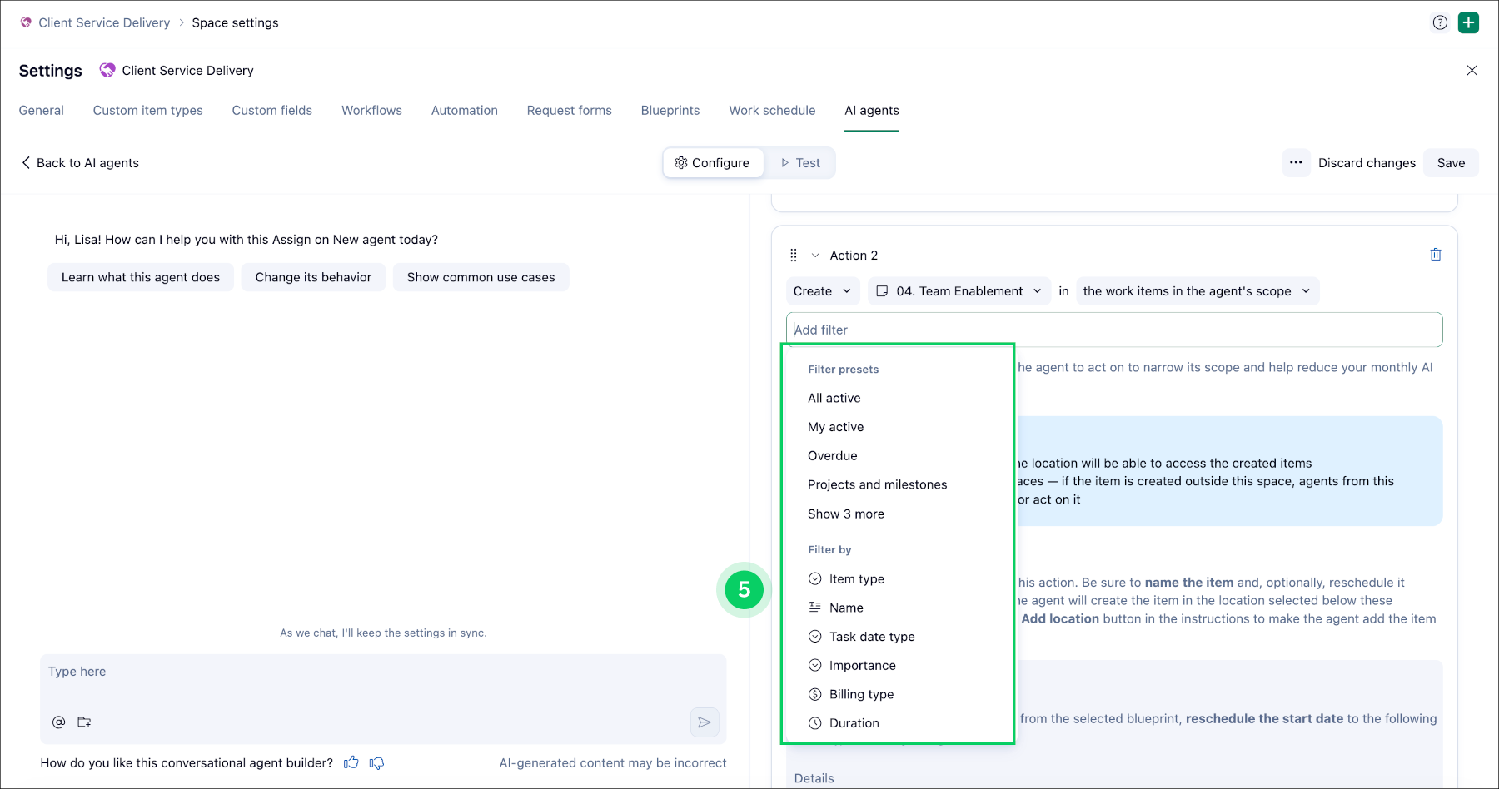
Task: Open the Workflows tab
Action: click(371, 111)
